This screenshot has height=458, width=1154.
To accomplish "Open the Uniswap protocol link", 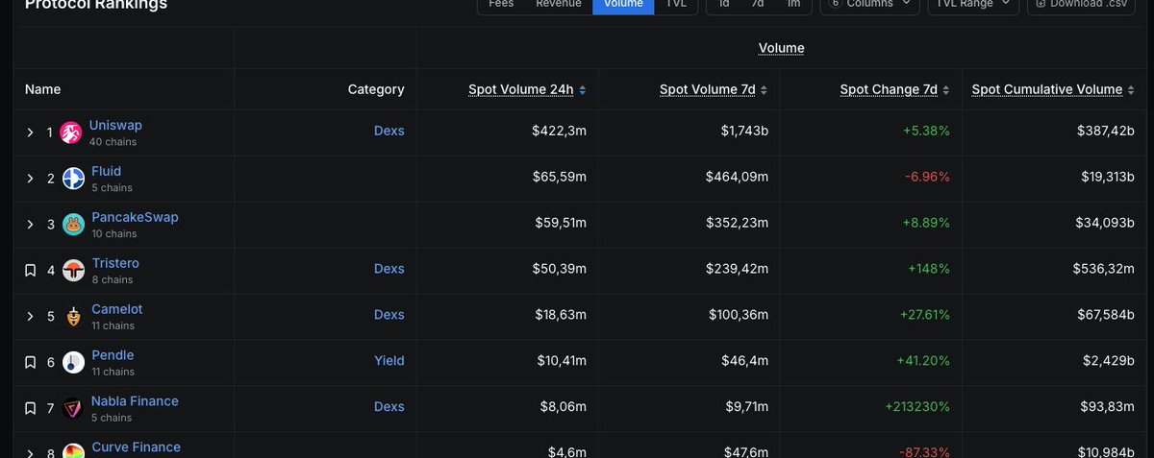I will click(115, 125).
